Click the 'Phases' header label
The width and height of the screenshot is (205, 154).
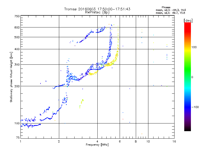pos(166,7)
